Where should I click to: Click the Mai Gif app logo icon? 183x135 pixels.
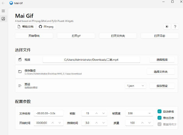11,3
